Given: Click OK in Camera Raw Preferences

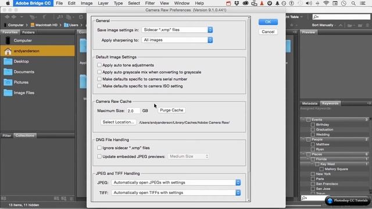Looking at the screenshot, I should pos(268,22).
